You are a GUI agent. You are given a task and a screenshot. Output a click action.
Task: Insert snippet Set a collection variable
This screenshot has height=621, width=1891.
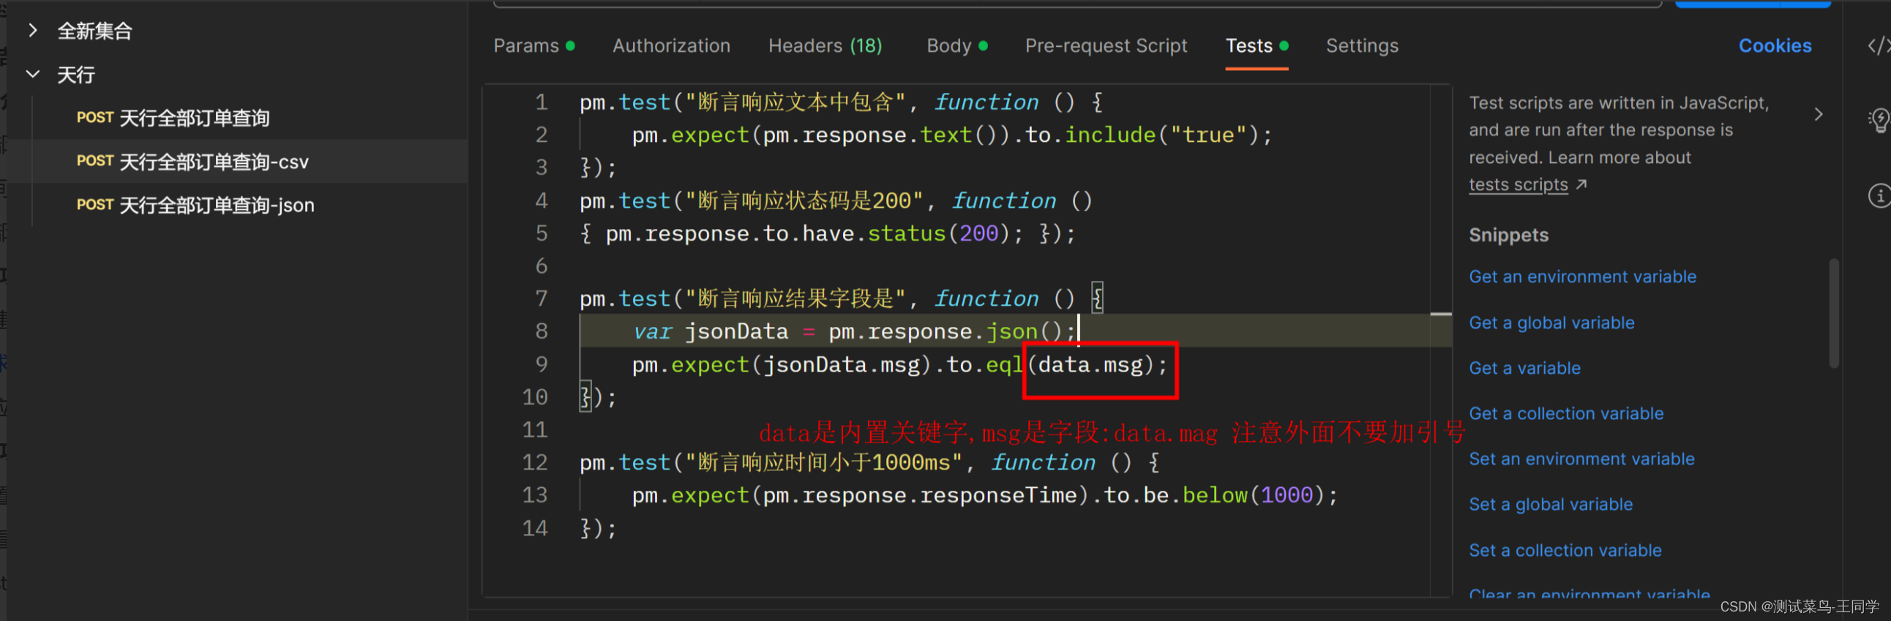[1565, 551]
